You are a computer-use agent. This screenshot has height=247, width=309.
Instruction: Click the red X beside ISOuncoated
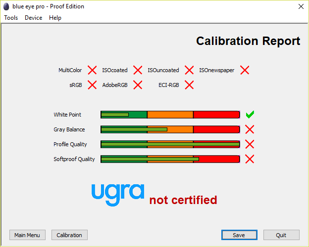189,70
